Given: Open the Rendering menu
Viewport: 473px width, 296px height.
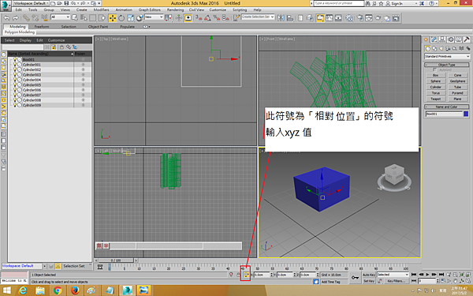Looking at the screenshot, I should (x=175, y=9).
